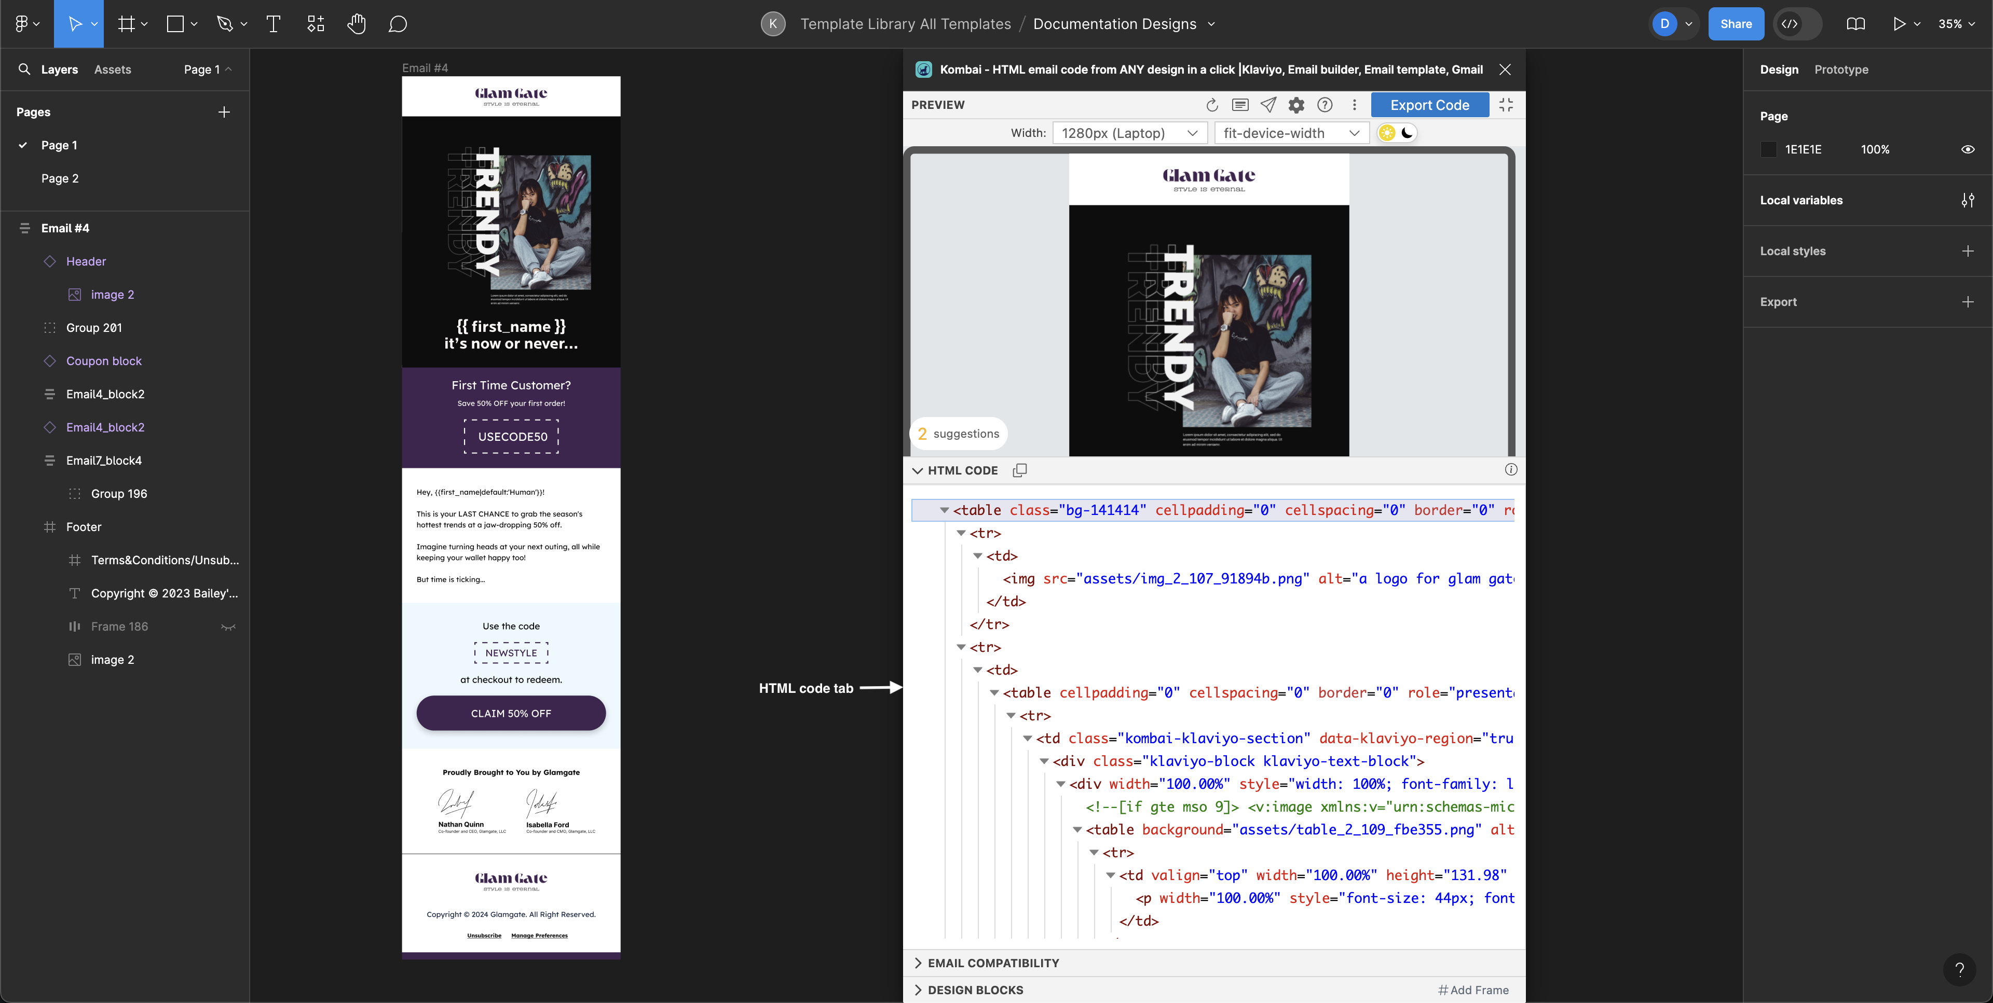Collapse the Kombai preview with shrink icon
Viewport: 1993px width, 1003px height.
pyautogui.click(x=1506, y=105)
